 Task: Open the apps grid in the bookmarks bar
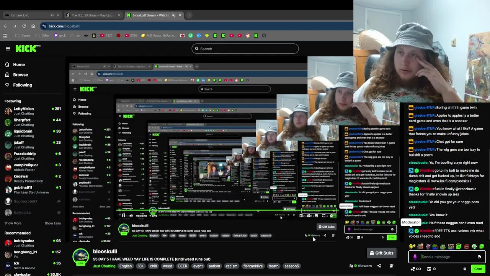click(x=5, y=36)
